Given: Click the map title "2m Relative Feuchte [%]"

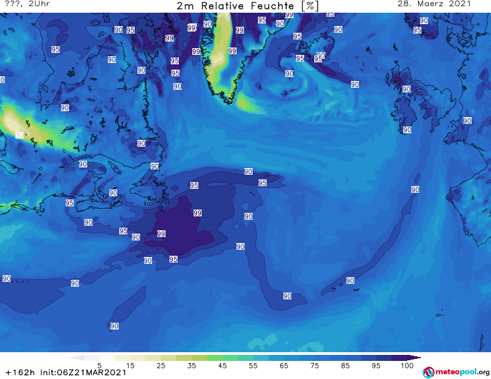Looking at the screenshot, I should [248, 6].
